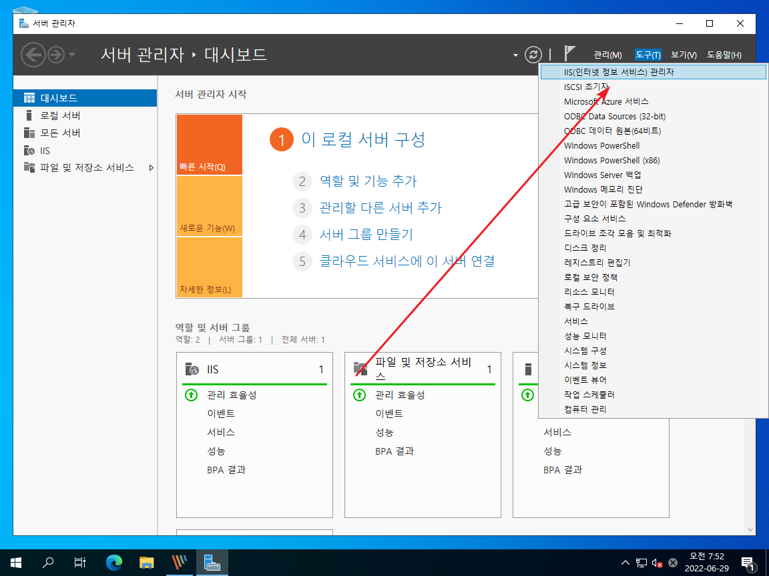Expand the 파일 및 저장소 서비스 arrow

[151, 167]
